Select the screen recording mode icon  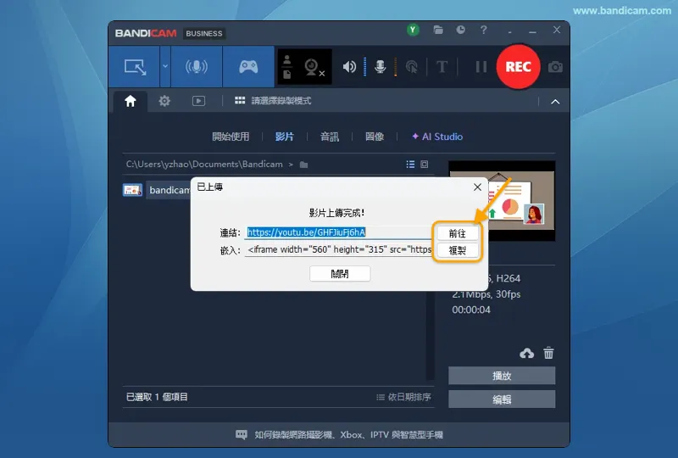click(x=135, y=67)
